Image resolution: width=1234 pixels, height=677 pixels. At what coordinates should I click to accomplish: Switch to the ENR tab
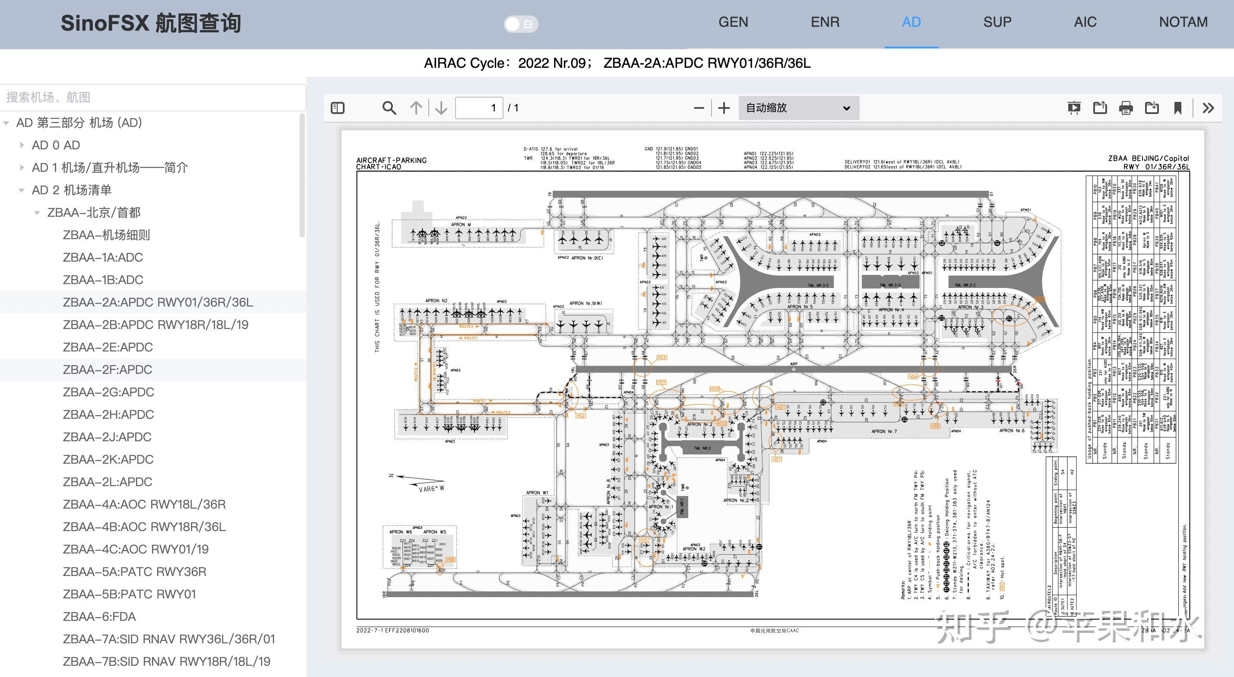coord(825,22)
